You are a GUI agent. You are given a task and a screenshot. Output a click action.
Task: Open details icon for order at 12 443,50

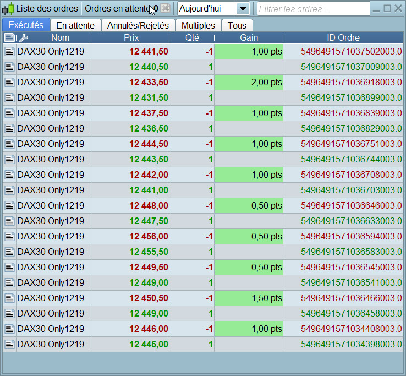9,159
